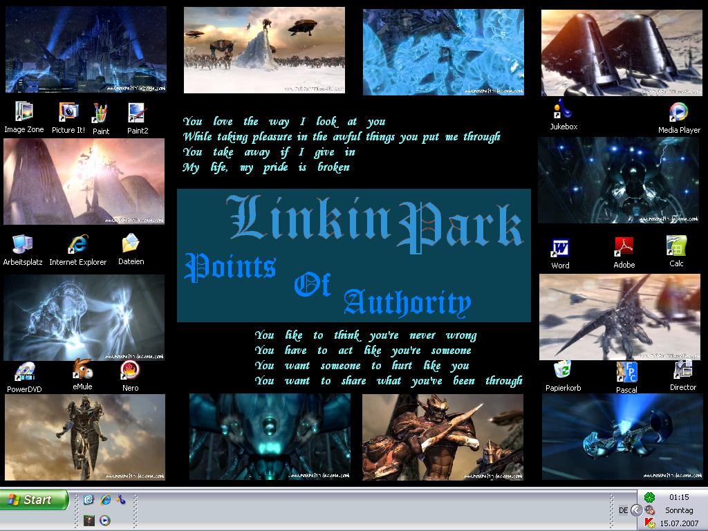Open Nero from the desktop
Viewport: 708px width, 531px height.
coord(130,372)
